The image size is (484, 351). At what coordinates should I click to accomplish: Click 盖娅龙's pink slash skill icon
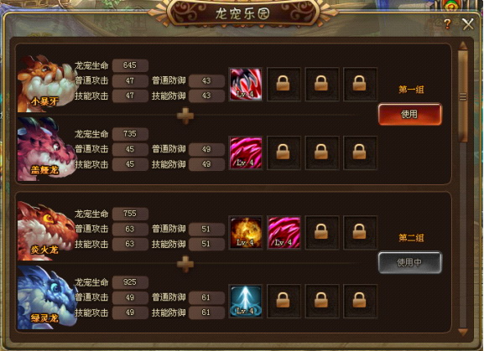coord(246,152)
